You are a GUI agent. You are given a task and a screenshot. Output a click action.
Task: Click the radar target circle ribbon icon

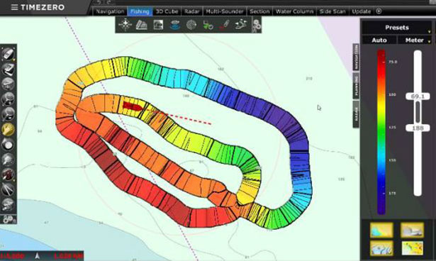click(191, 25)
